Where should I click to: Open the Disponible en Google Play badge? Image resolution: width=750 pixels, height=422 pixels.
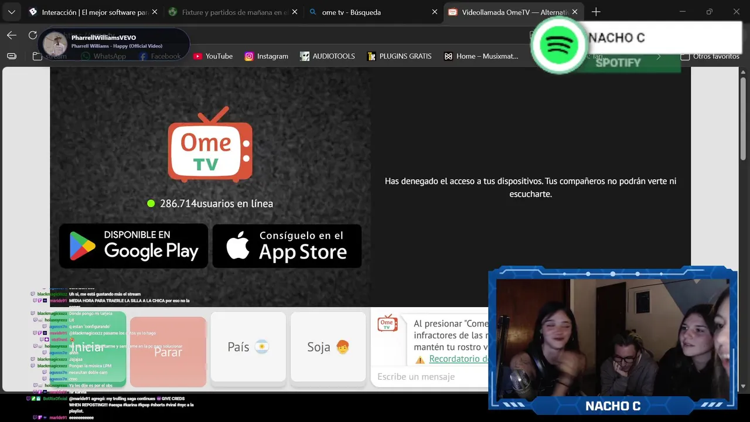pos(134,246)
